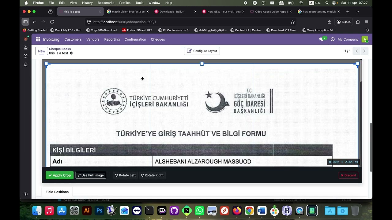Go to next record with right chevron
This screenshot has height=220, width=392.
pos(364,51)
